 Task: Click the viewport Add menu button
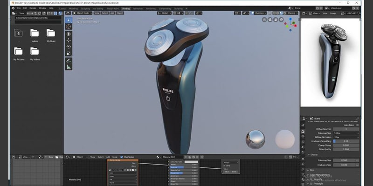[112, 13]
